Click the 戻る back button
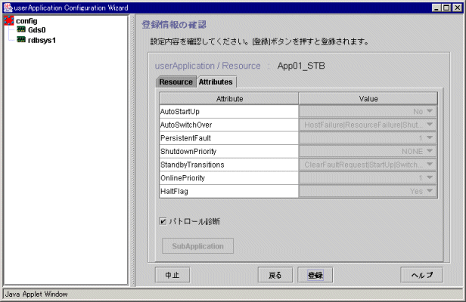The image size is (466, 302). [x=275, y=274]
